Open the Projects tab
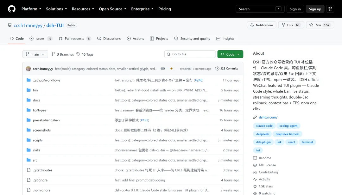Image resolution: width=342 pixels, height=195 pixels. (x=159, y=39)
